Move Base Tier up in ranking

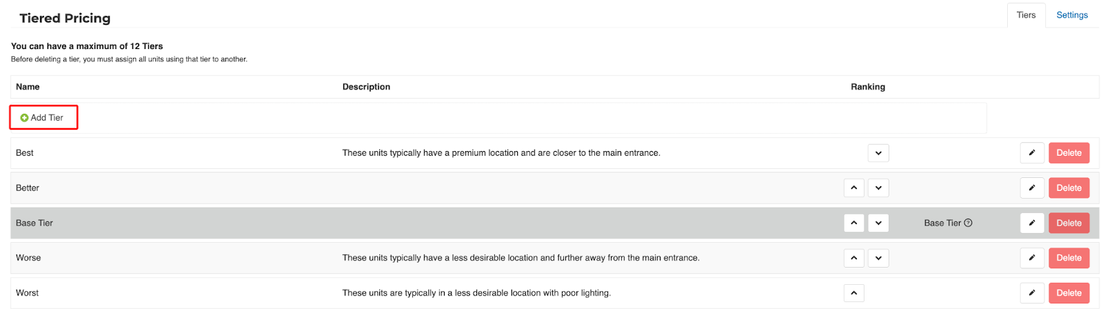(853, 223)
